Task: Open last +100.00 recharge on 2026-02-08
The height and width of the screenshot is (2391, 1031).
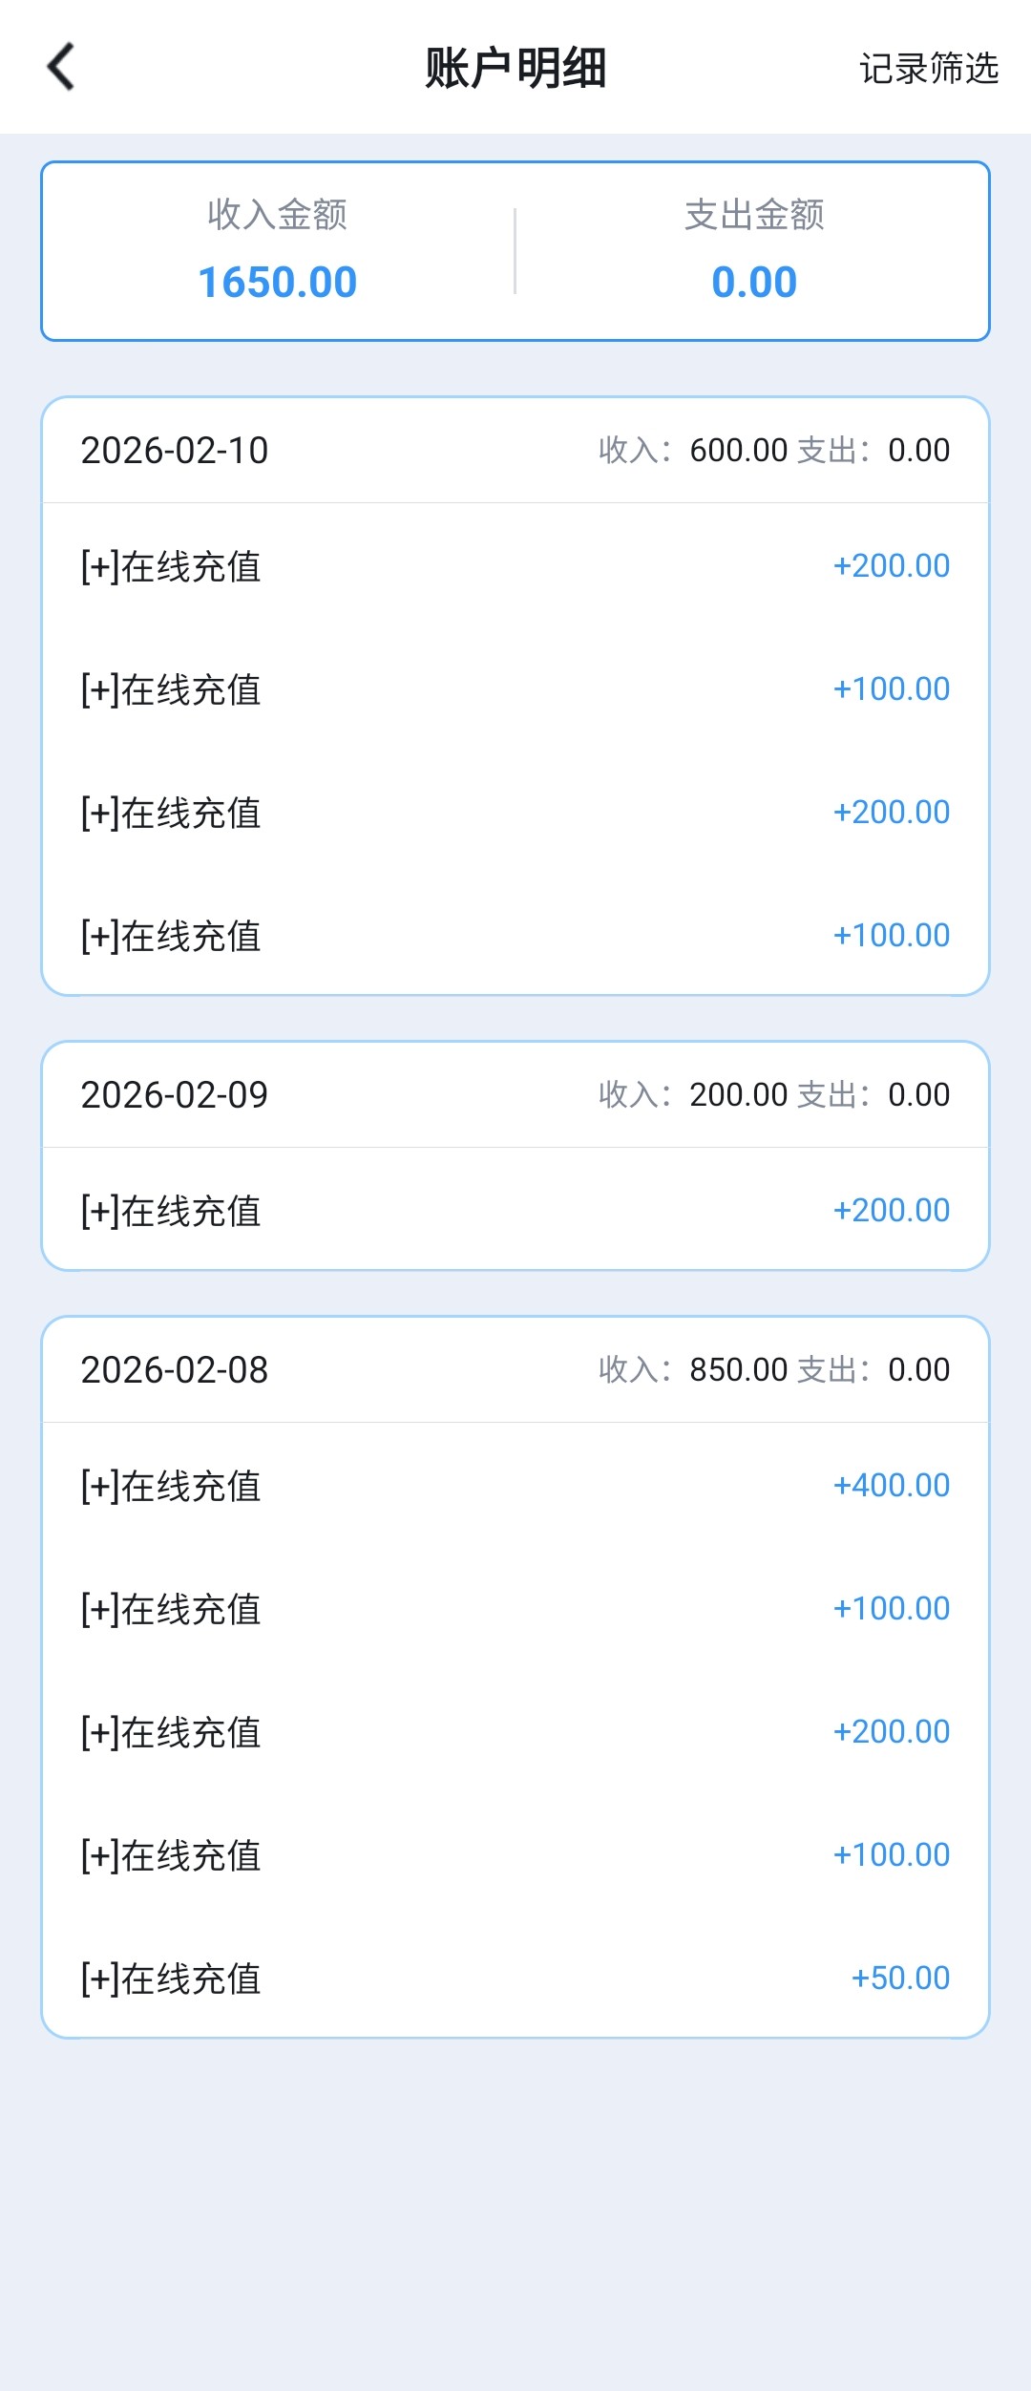Action: point(515,1855)
